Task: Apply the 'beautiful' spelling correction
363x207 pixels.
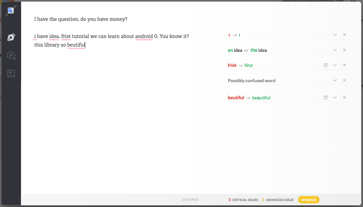Action: [261, 98]
